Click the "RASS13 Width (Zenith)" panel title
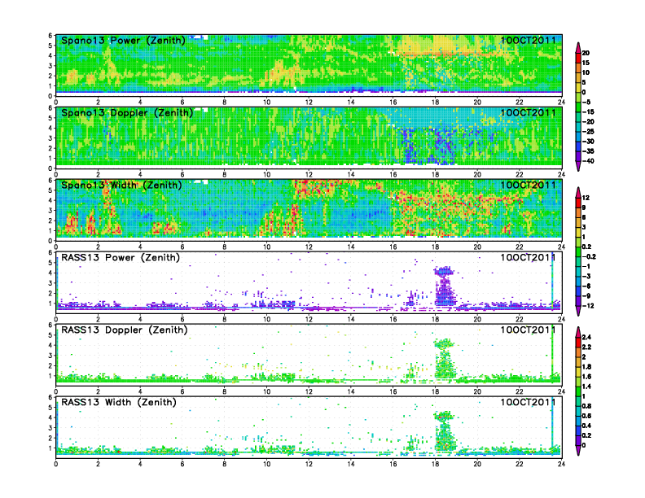The image size is (645, 498). pyautogui.click(x=119, y=402)
